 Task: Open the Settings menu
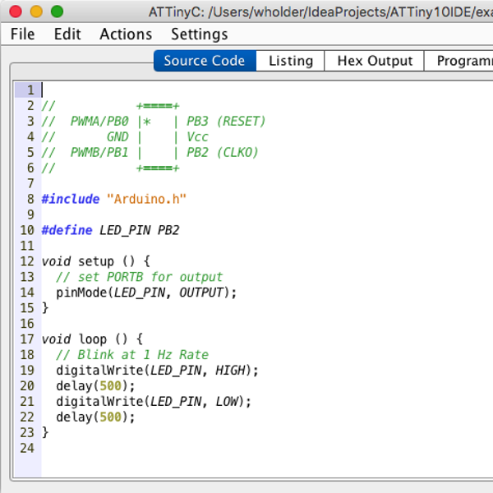point(200,34)
